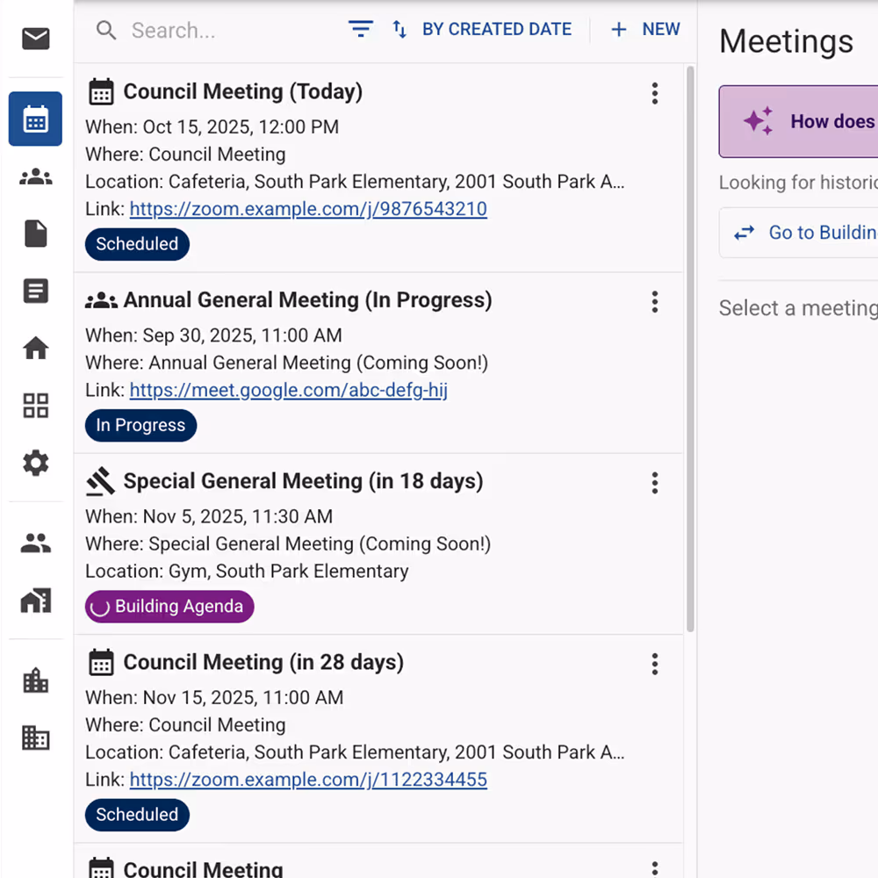Click Scheduled badge on Council Meeting (Today)

(x=137, y=244)
